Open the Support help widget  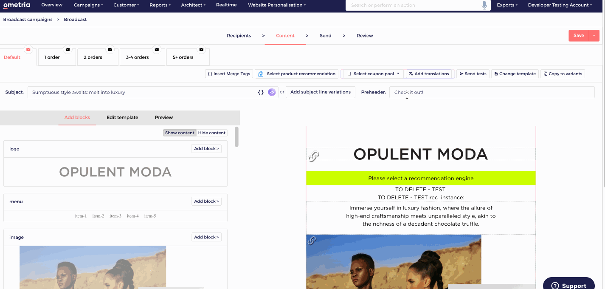point(569,285)
